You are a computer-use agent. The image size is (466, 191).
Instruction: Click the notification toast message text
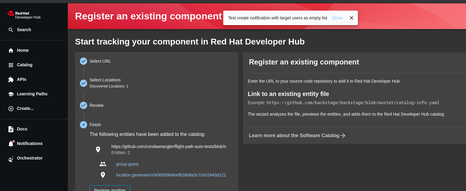pyautogui.click(x=277, y=18)
